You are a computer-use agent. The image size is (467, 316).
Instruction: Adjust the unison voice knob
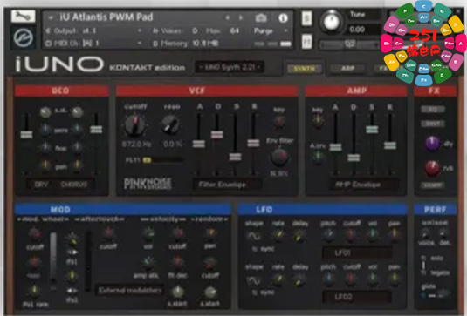426,233
